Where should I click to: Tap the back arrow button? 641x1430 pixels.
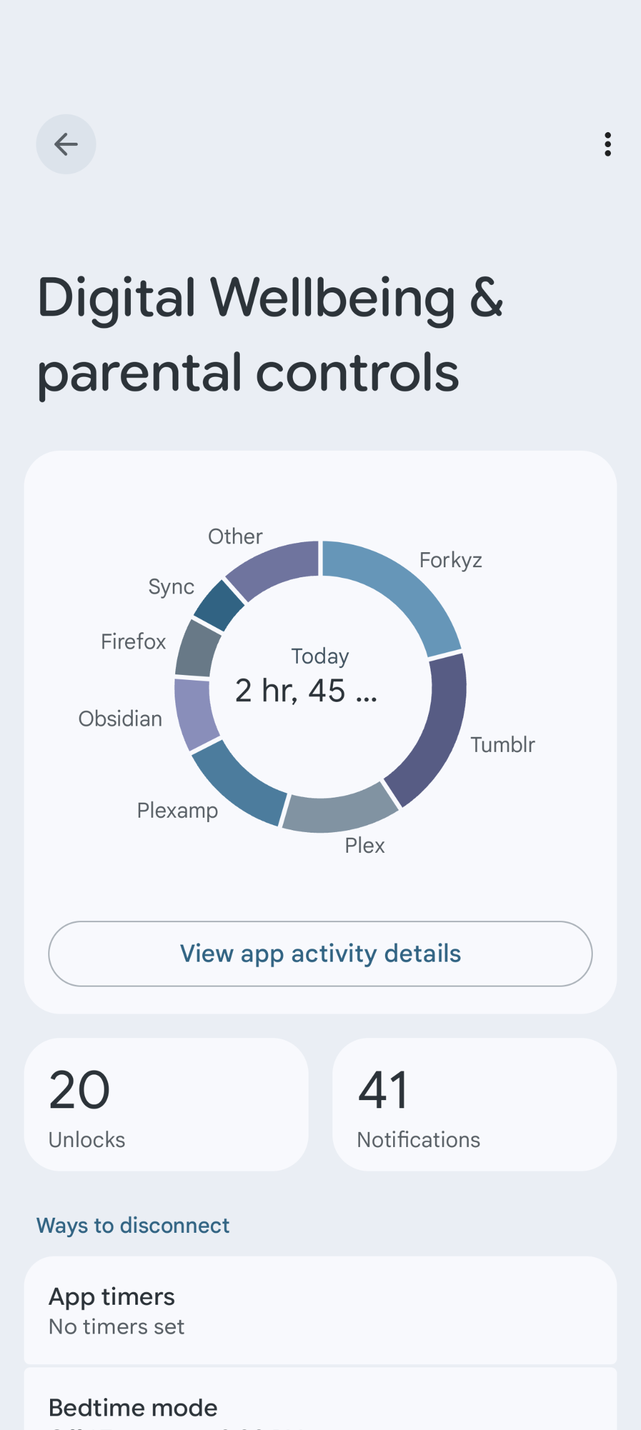[66, 144]
